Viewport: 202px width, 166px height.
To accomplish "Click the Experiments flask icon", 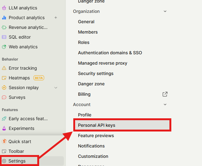I will pos(4,128).
